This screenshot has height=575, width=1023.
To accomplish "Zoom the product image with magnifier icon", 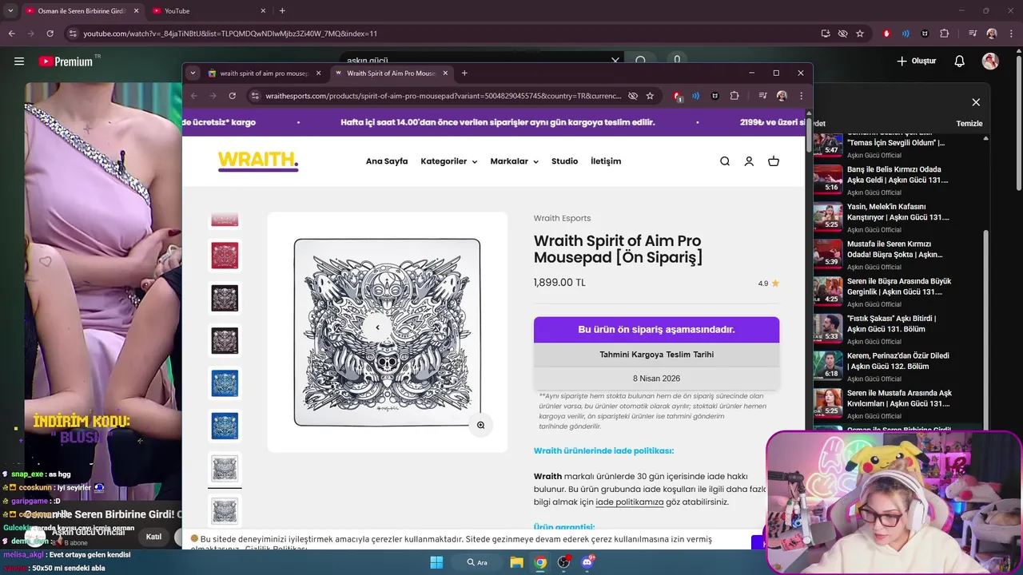I will (480, 425).
